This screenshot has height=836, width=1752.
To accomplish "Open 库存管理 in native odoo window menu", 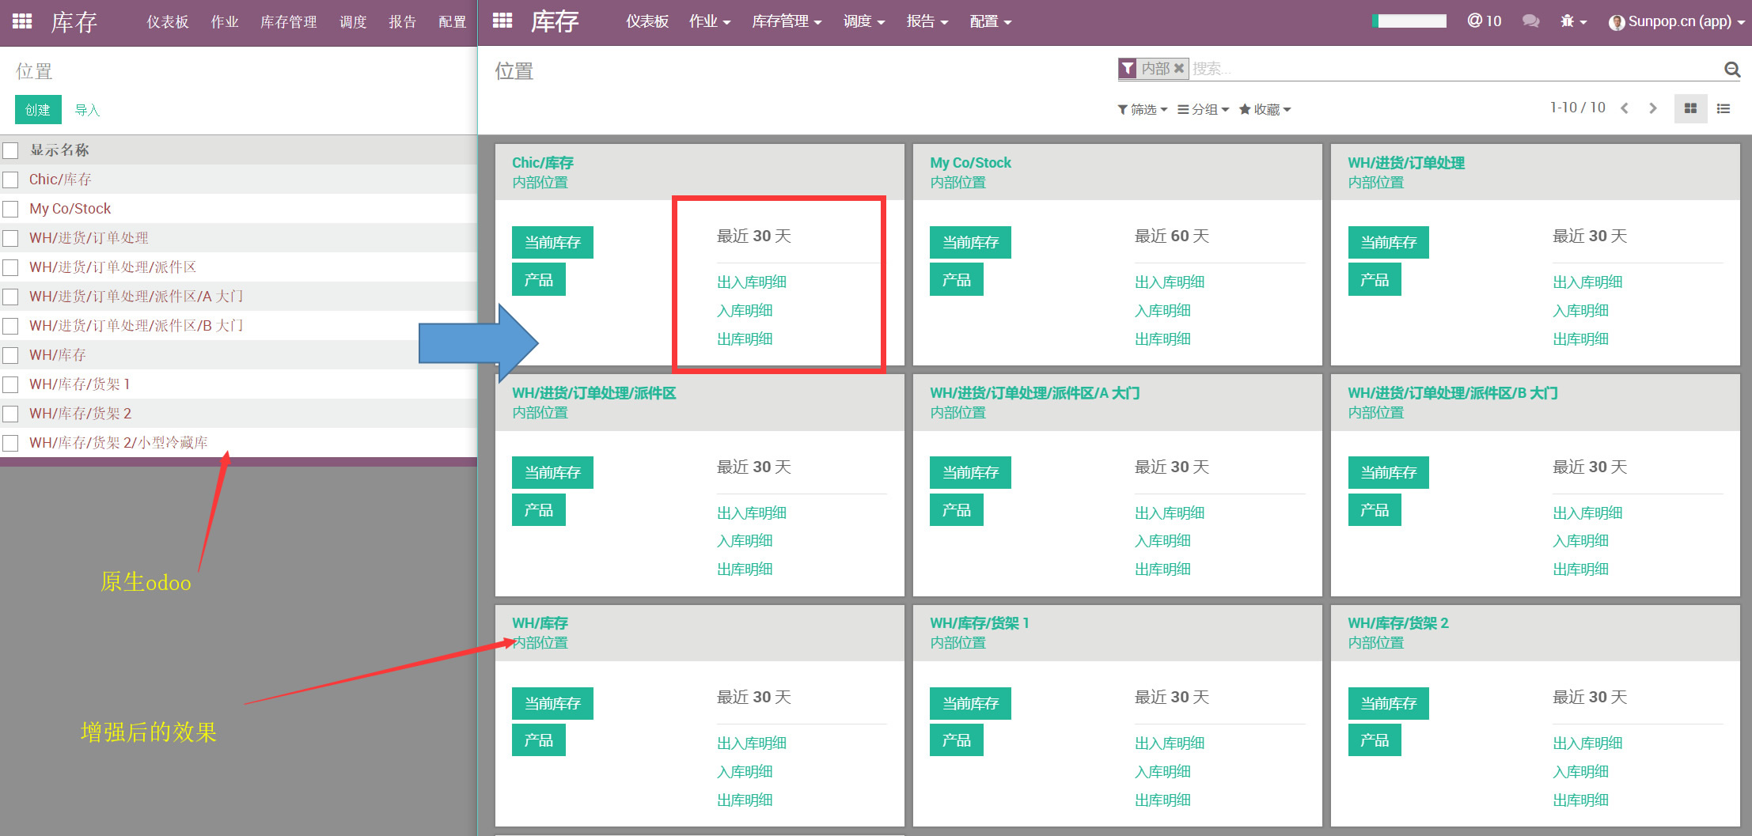I will pyautogui.click(x=288, y=22).
